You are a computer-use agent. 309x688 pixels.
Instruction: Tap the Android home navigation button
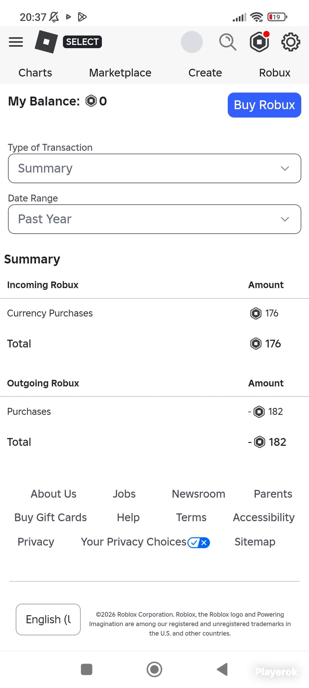154,669
